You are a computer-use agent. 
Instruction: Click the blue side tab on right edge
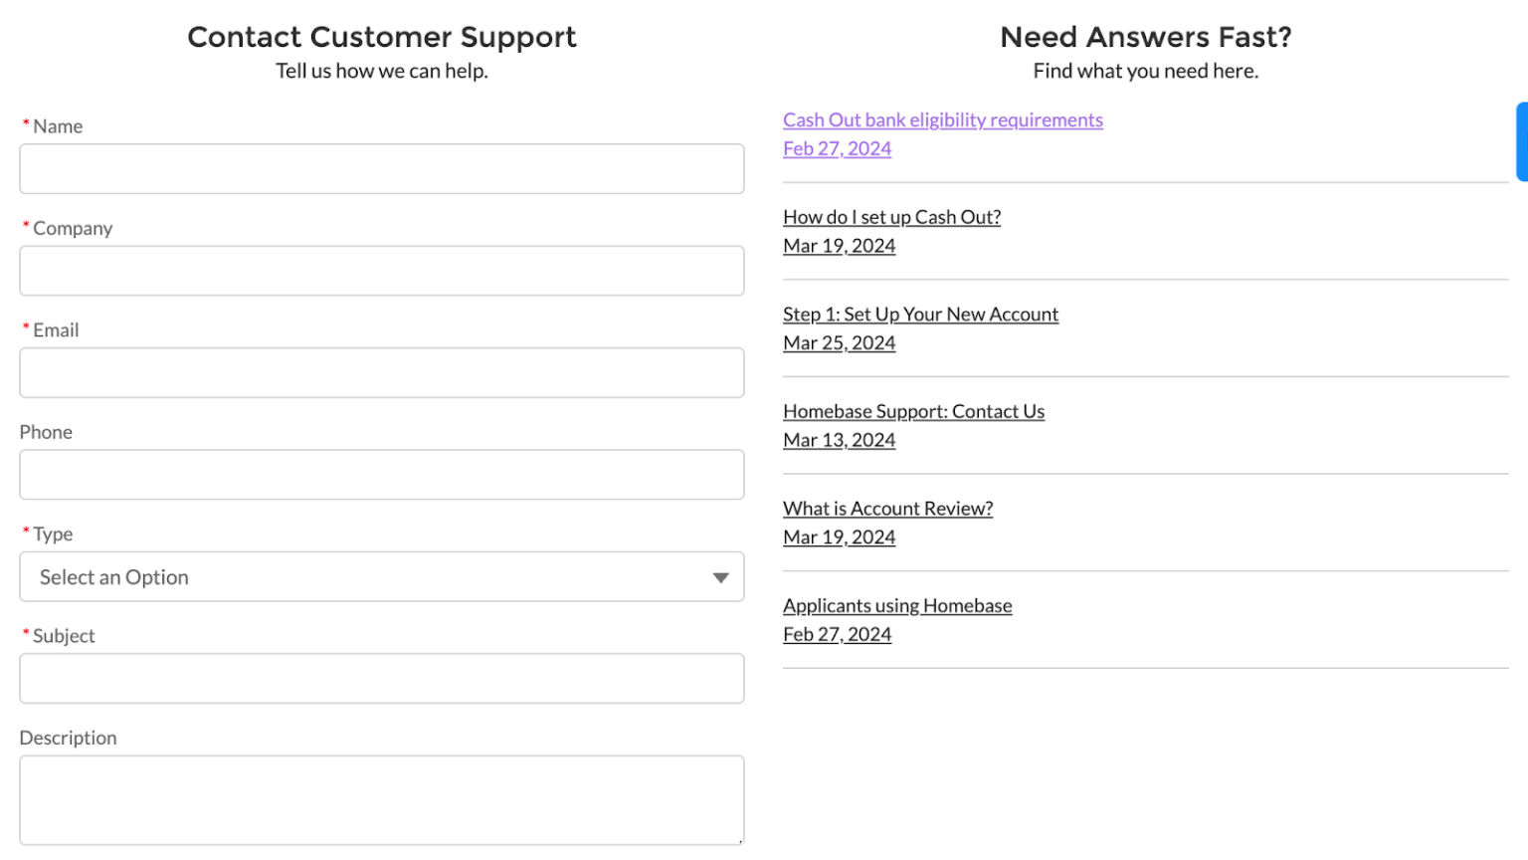pos(1522,141)
